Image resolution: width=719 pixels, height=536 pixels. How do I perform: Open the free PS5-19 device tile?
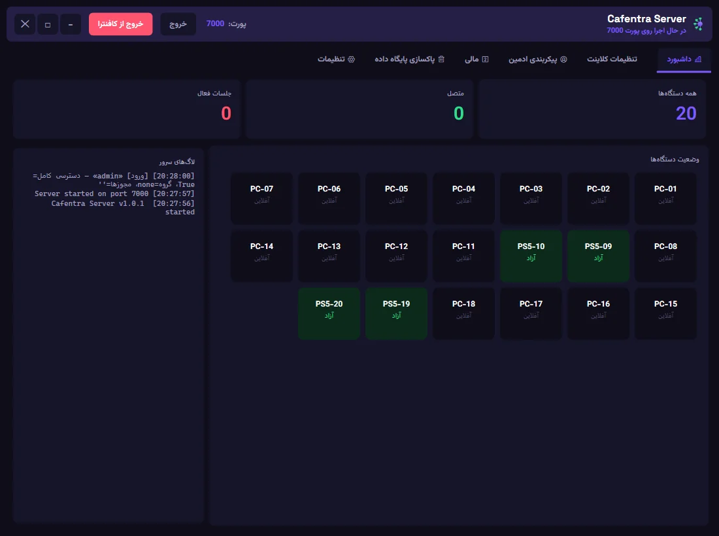pyautogui.click(x=396, y=314)
